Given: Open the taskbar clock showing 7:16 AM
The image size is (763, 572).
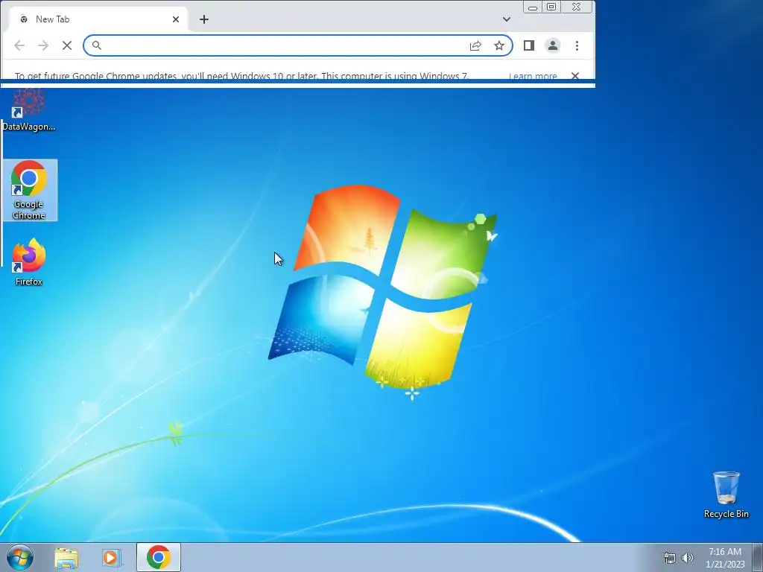Looking at the screenshot, I should pos(725,558).
